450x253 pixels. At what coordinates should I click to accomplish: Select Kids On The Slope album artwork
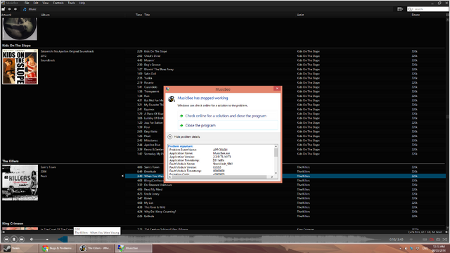(20, 67)
